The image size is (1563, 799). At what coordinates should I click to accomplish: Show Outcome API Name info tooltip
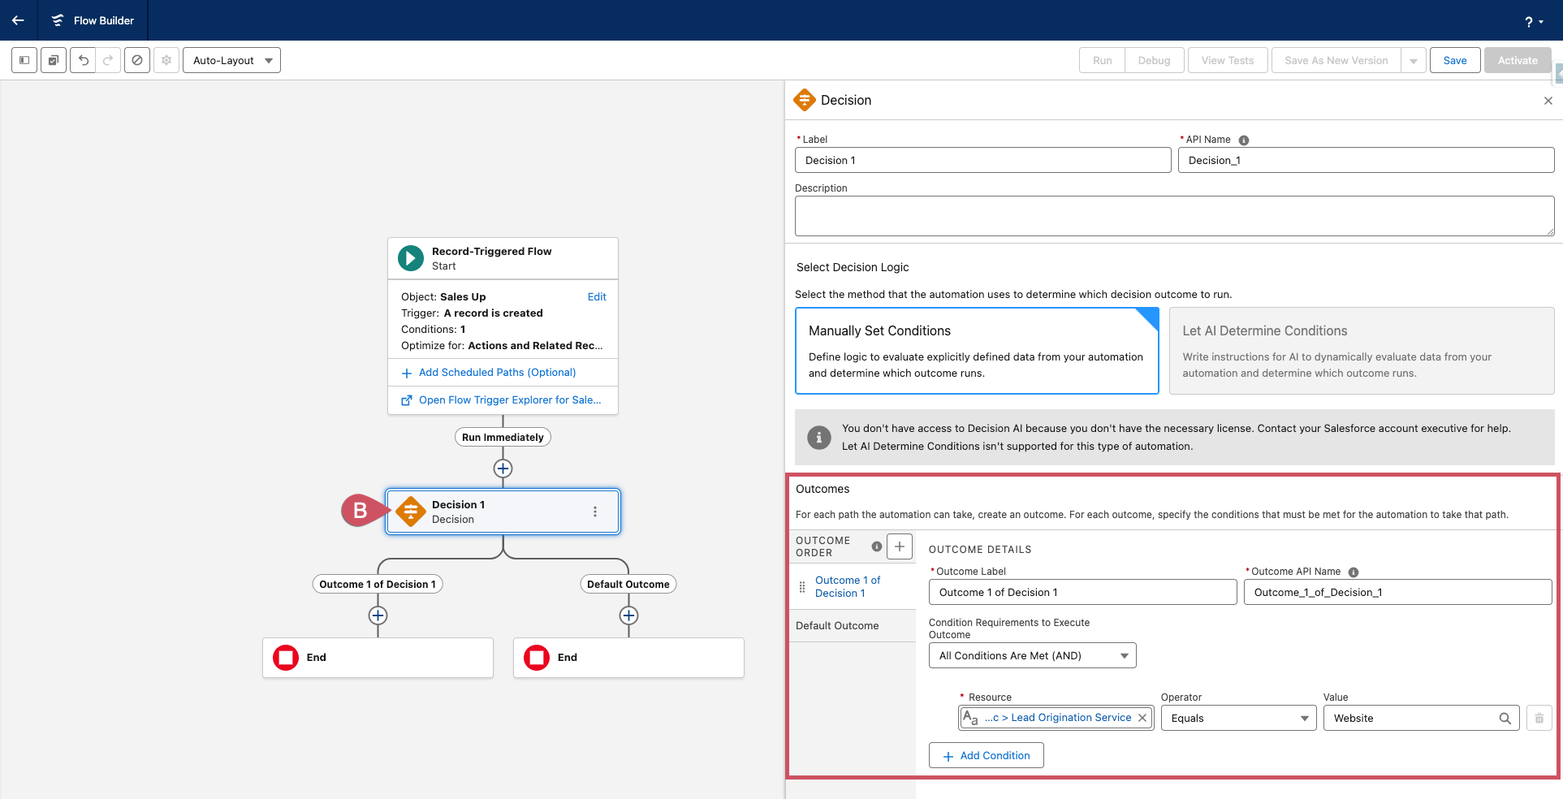tap(1354, 572)
